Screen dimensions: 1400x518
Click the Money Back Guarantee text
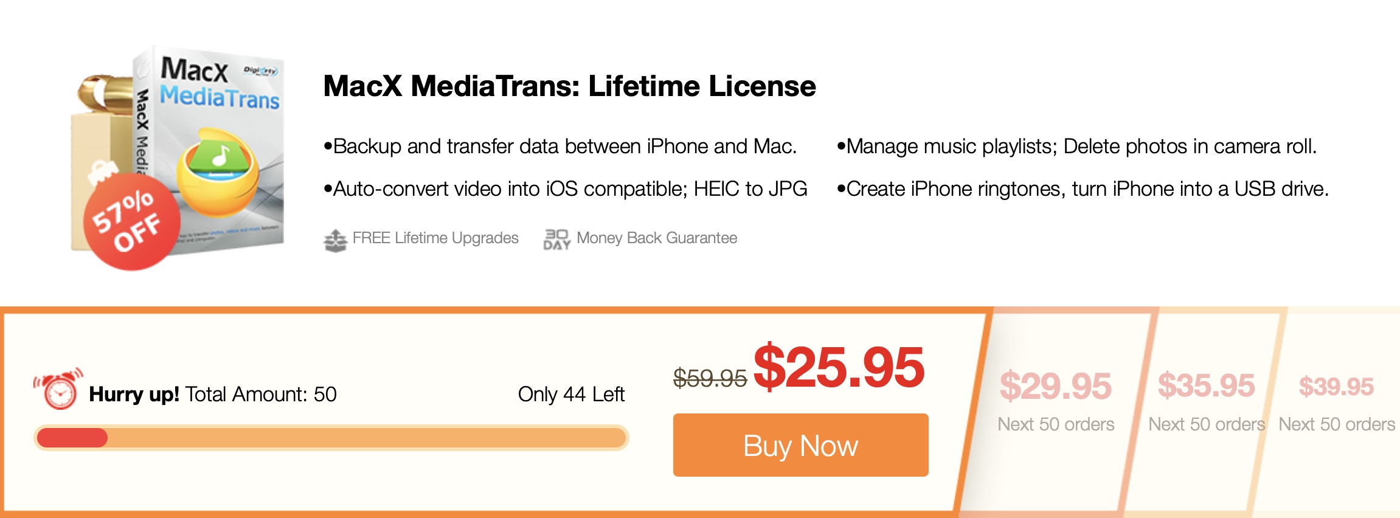pos(657,238)
